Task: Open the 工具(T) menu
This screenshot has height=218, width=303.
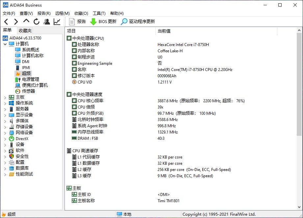Action: tap(99, 13)
